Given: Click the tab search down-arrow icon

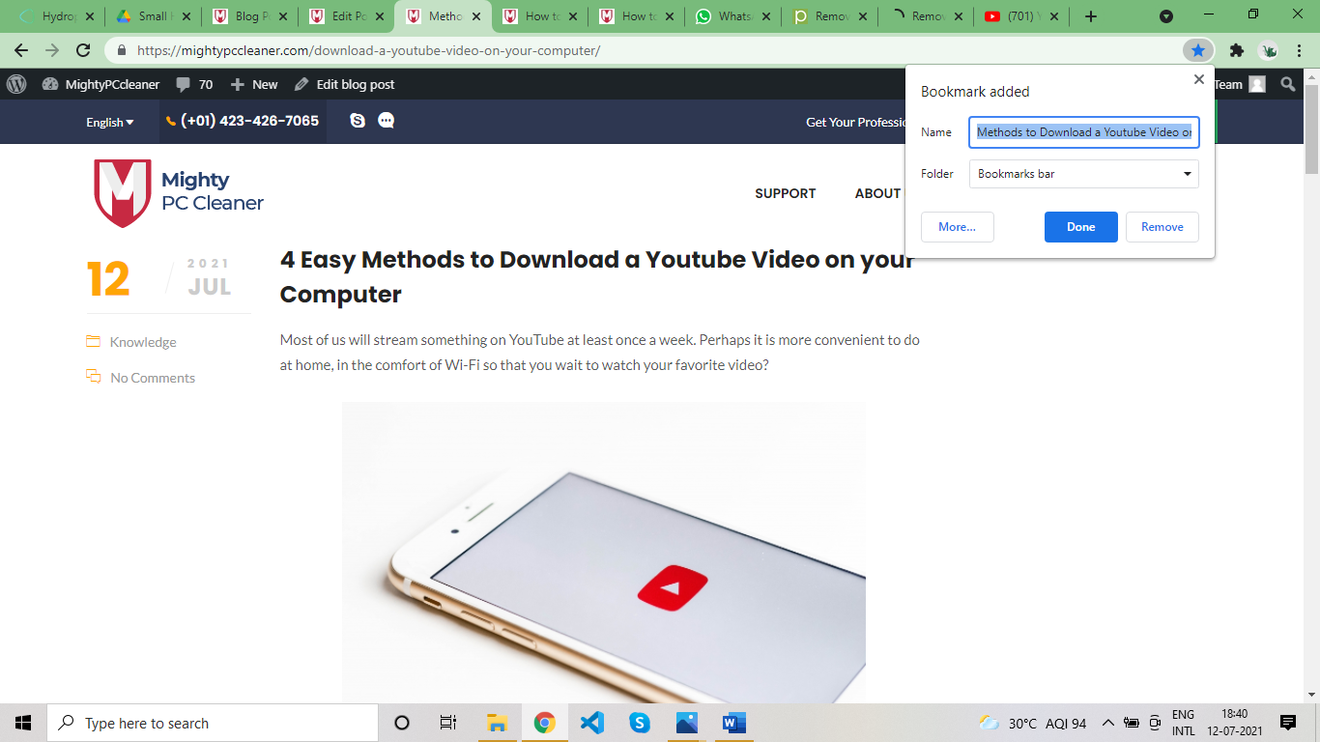Looking at the screenshot, I should pyautogui.click(x=1166, y=16).
